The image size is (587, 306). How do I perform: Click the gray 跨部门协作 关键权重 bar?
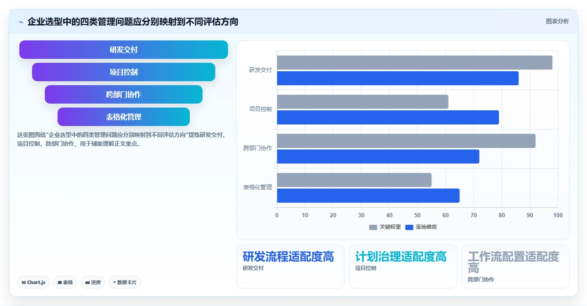406,140
